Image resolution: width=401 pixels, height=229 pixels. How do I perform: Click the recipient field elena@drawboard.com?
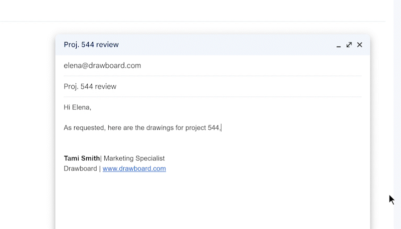point(213,65)
